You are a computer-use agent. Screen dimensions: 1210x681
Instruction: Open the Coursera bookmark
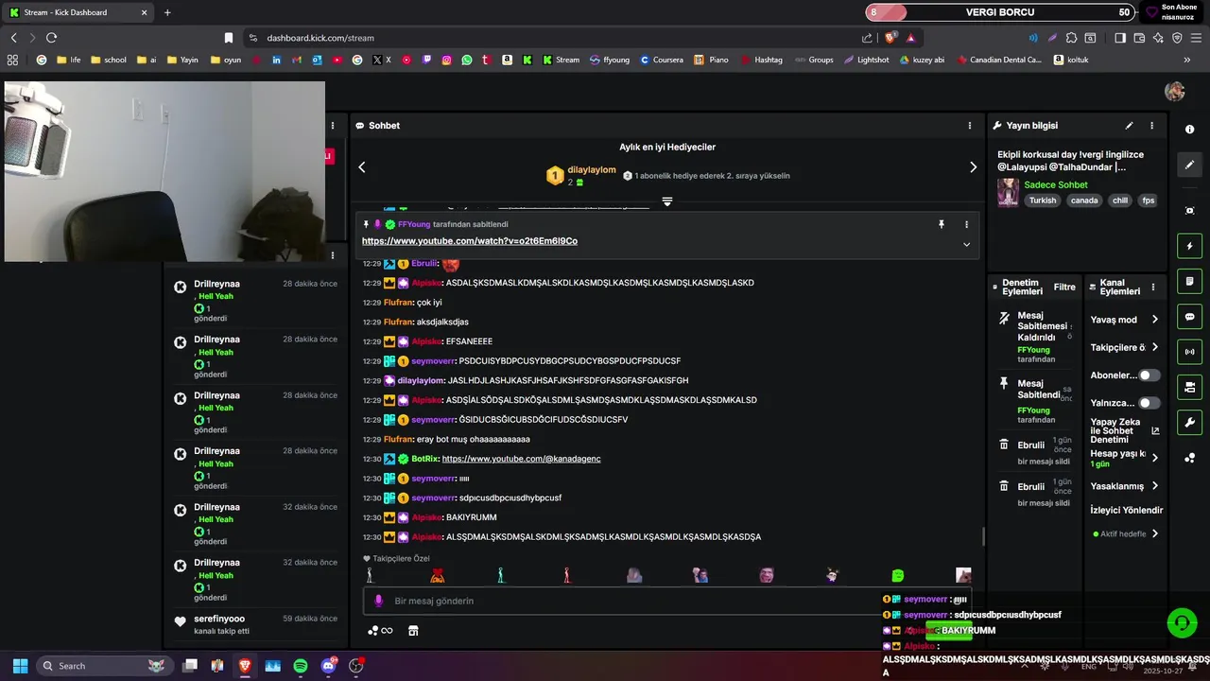(661, 60)
